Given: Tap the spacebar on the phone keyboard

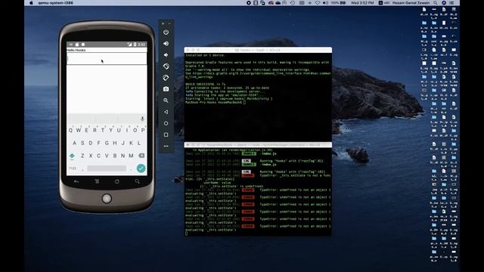Looking at the screenshot, I should (107, 168).
